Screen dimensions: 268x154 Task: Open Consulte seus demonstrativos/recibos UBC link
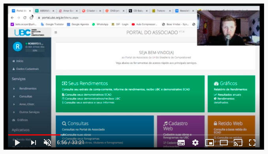click(93, 98)
